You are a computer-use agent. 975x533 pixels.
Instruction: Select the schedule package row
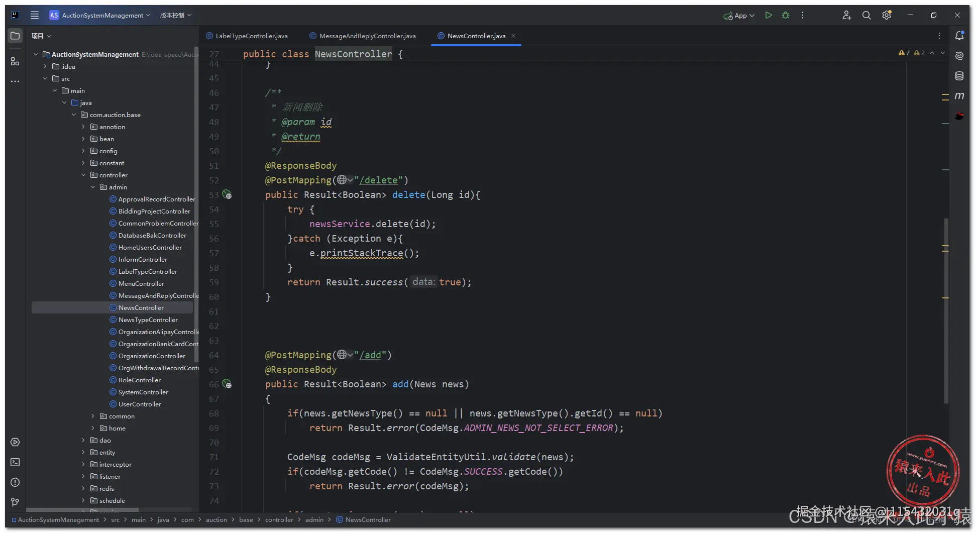pyautogui.click(x=112, y=500)
